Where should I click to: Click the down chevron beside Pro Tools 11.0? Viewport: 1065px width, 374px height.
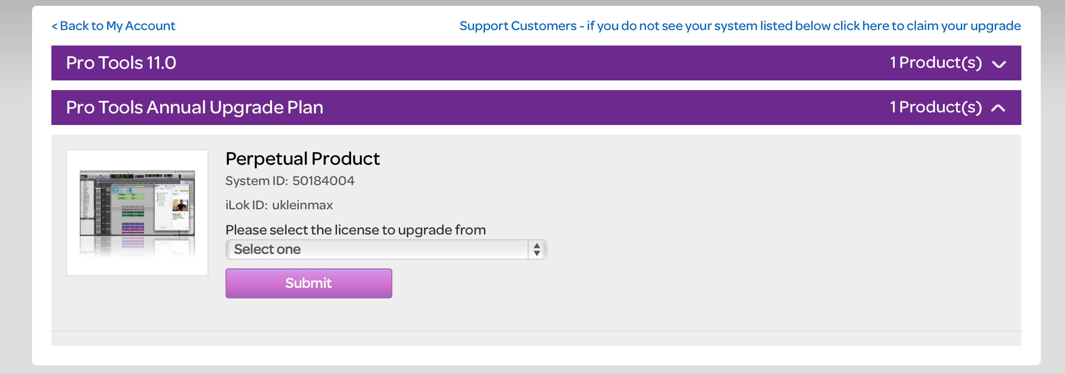pos(999,64)
